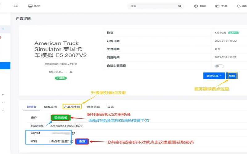Toggle the 自动余额续费 switch
Screen dimensions: 247x154
[x=219, y=66]
